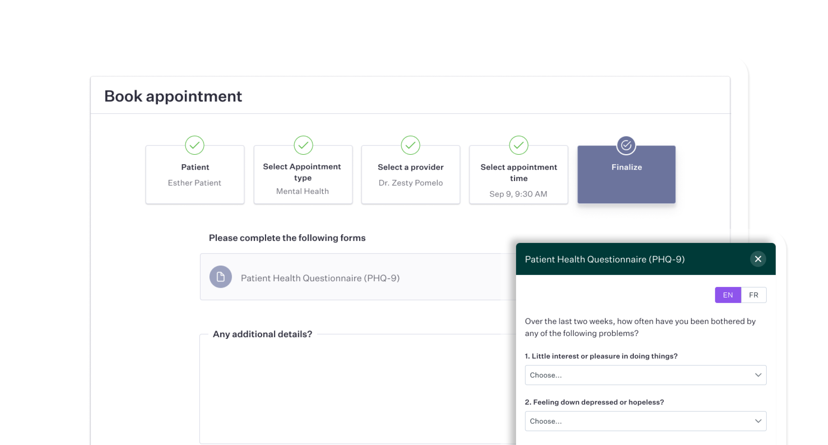
Task: Select the Finalize step card
Action: coord(627,175)
